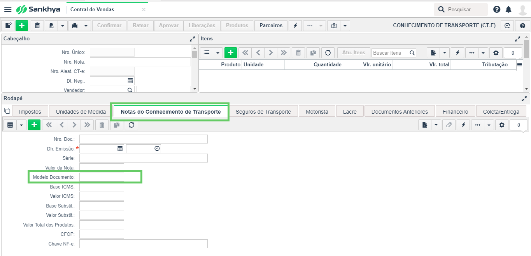The height and width of the screenshot is (256, 531).
Task: Add a note with Rodapé green plus
Action: [34, 125]
